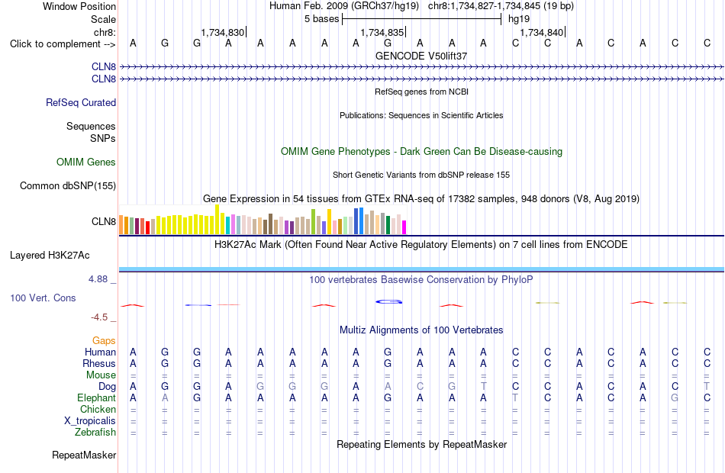Click the Scale label

click(x=104, y=19)
